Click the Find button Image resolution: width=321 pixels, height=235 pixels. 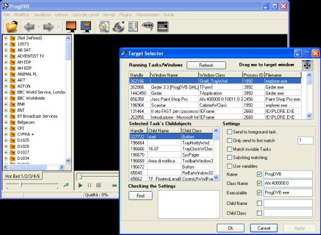pyautogui.click(x=140, y=196)
